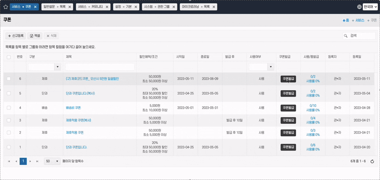Switch to the 시스템 권한 그룹 tab
Screen dimensions: 380x180
(x=156, y=7)
